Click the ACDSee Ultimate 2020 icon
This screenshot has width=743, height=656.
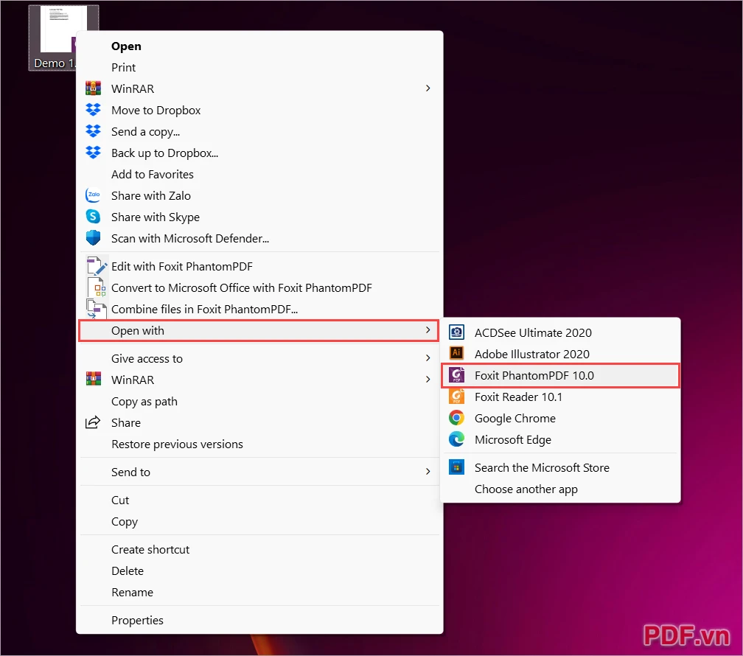click(457, 332)
